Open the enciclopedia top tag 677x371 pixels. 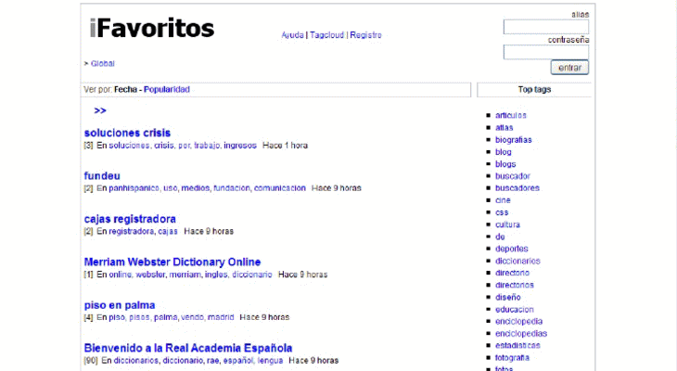click(x=518, y=322)
